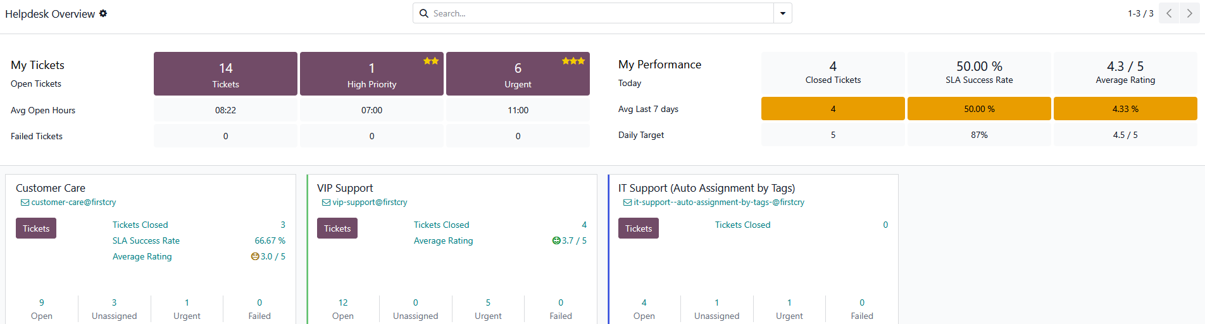Open Tickets Closed link in IT Support

[742, 225]
